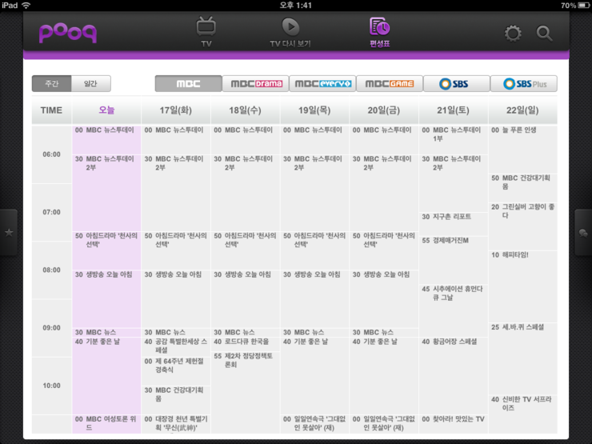
Task: Tap the search magnifier icon
Action: (x=544, y=34)
